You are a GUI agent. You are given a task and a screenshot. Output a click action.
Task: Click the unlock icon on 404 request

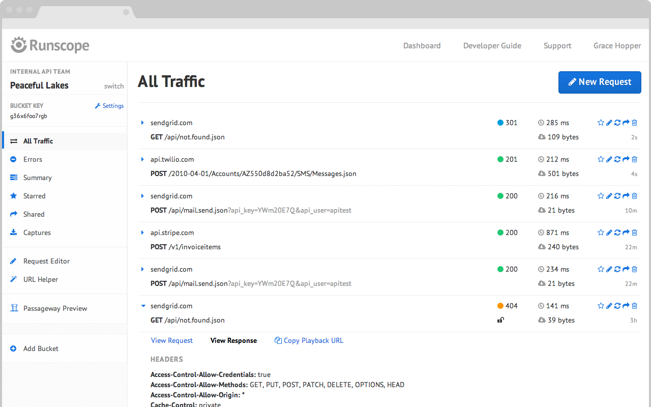500,320
